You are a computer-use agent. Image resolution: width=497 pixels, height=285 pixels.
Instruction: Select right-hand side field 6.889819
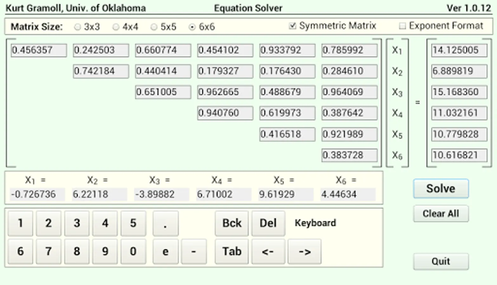(x=459, y=71)
